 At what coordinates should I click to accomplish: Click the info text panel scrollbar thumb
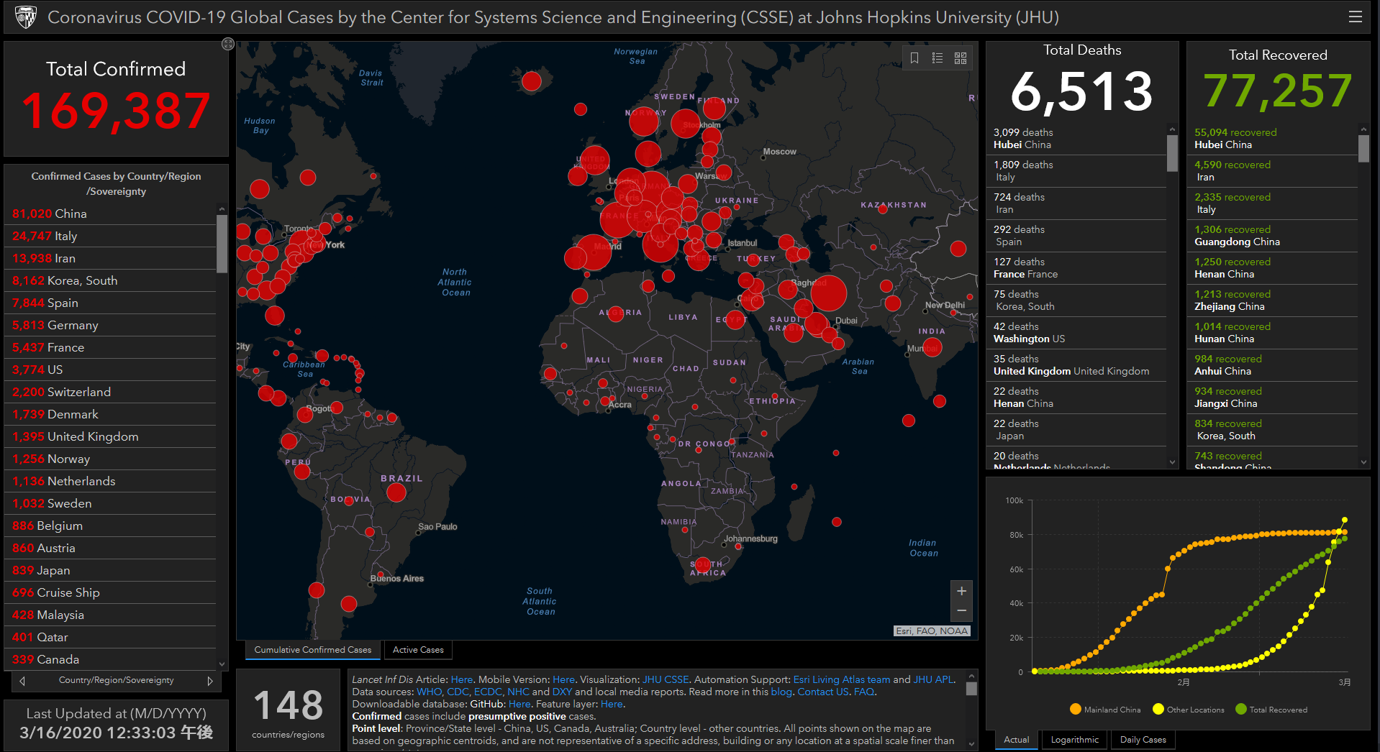971,689
